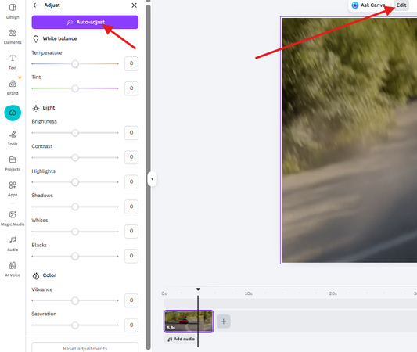Focus the Vibrance value field
The height and width of the screenshot is (352, 417).
pyautogui.click(x=131, y=300)
